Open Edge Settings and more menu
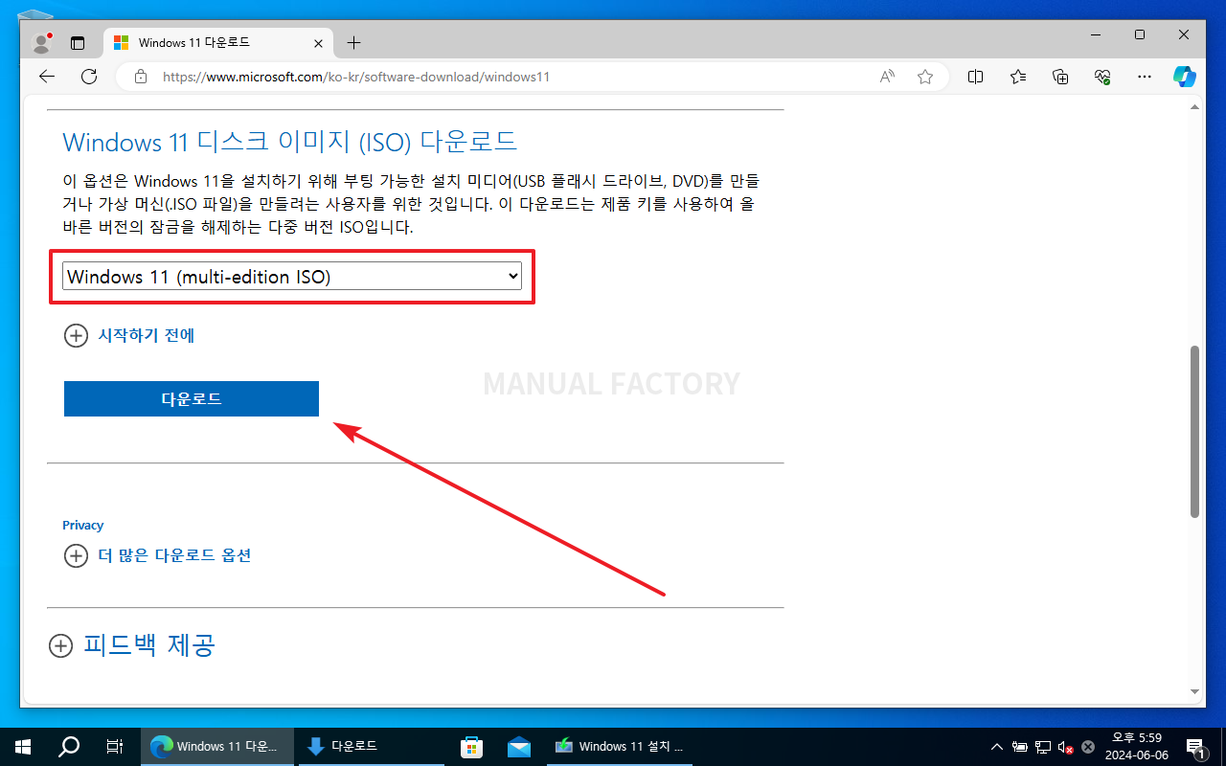This screenshot has height=766, width=1226. 1144,77
